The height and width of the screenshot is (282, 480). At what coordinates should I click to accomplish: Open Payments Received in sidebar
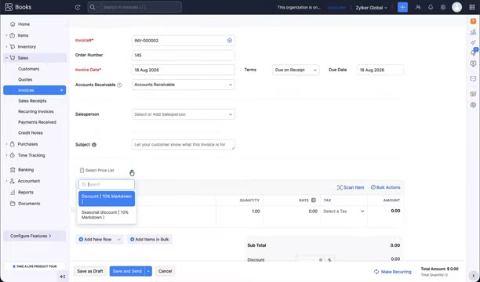click(x=37, y=122)
